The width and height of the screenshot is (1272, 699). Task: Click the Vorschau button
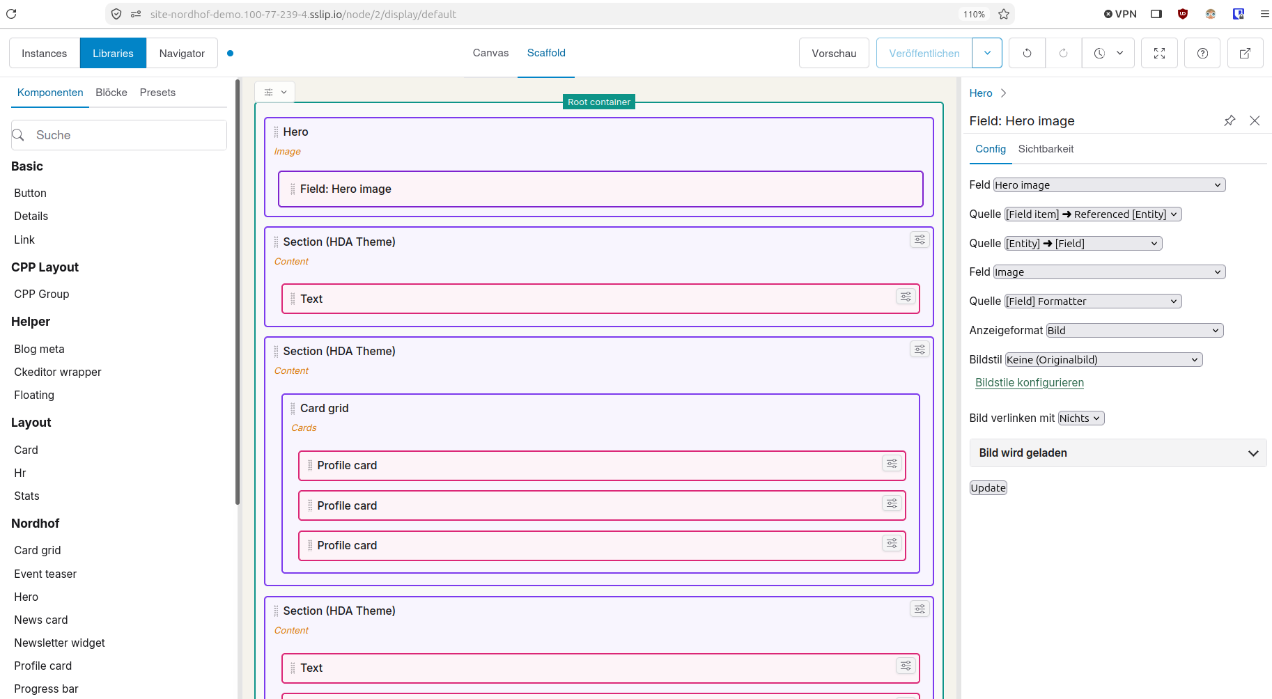[834, 53]
